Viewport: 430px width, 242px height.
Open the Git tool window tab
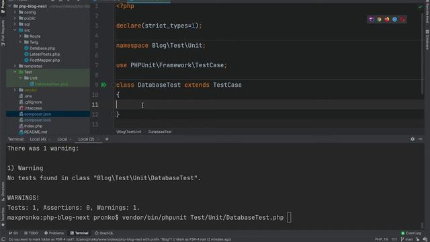pos(13,233)
